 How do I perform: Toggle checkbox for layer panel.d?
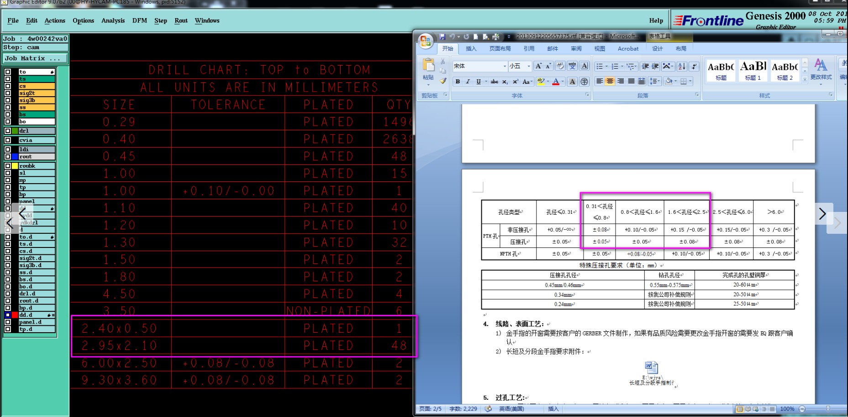[8, 322]
